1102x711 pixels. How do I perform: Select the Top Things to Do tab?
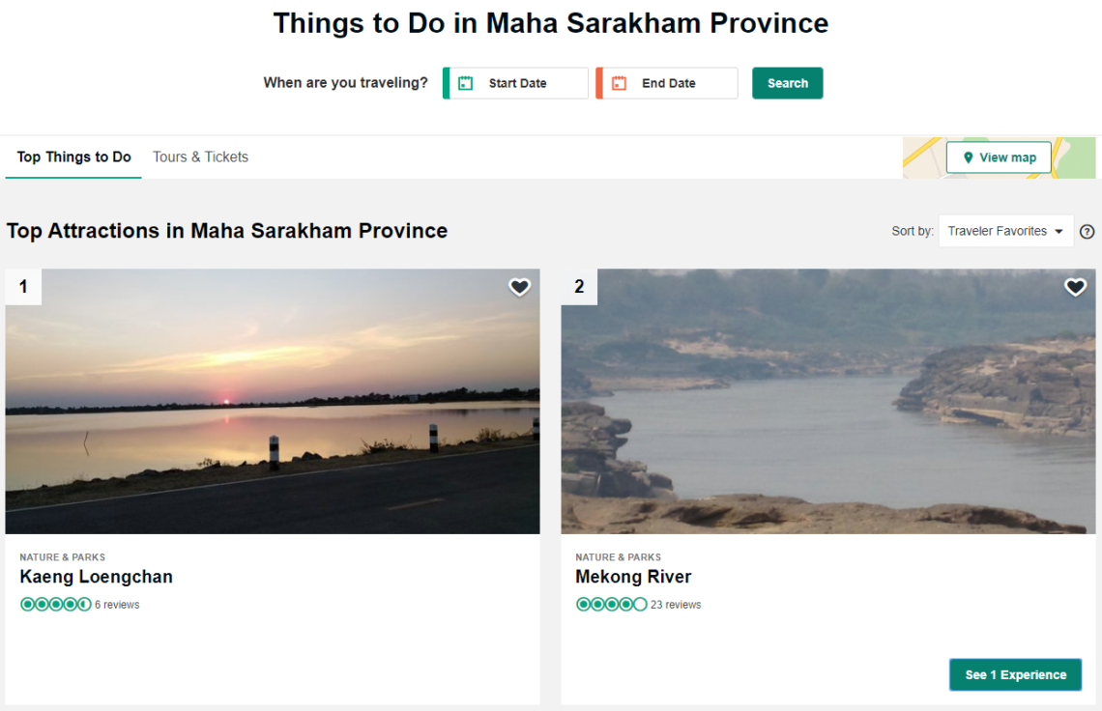[x=73, y=157]
